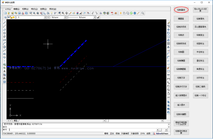Click the Save icon in top toolbar
213x139 pixels.
tap(19, 13)
